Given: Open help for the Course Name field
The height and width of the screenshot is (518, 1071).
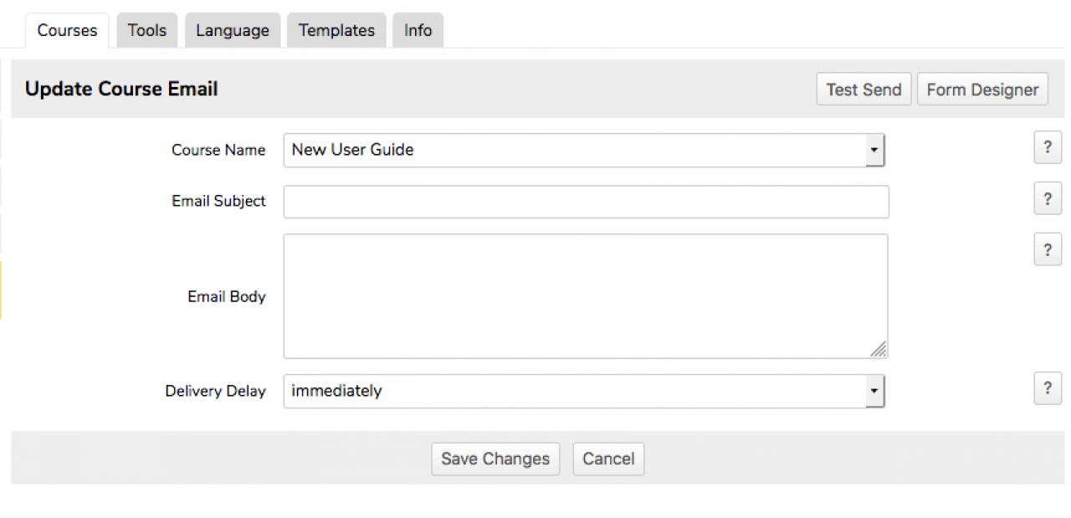Looking at the screenshot, I should (x=1048, y=147).
